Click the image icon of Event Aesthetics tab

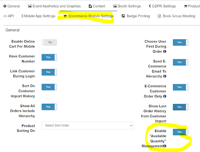[30, 6]
